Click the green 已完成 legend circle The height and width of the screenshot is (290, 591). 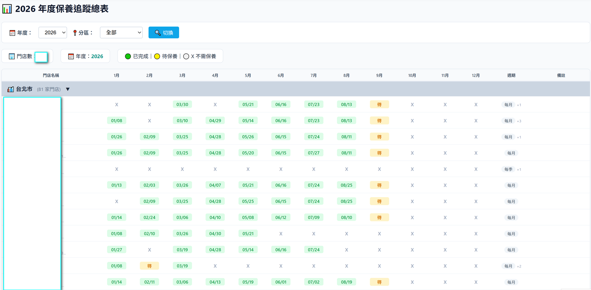[x=128, y=56]
